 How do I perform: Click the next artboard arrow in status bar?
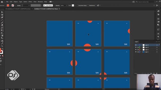pos(33,89)
